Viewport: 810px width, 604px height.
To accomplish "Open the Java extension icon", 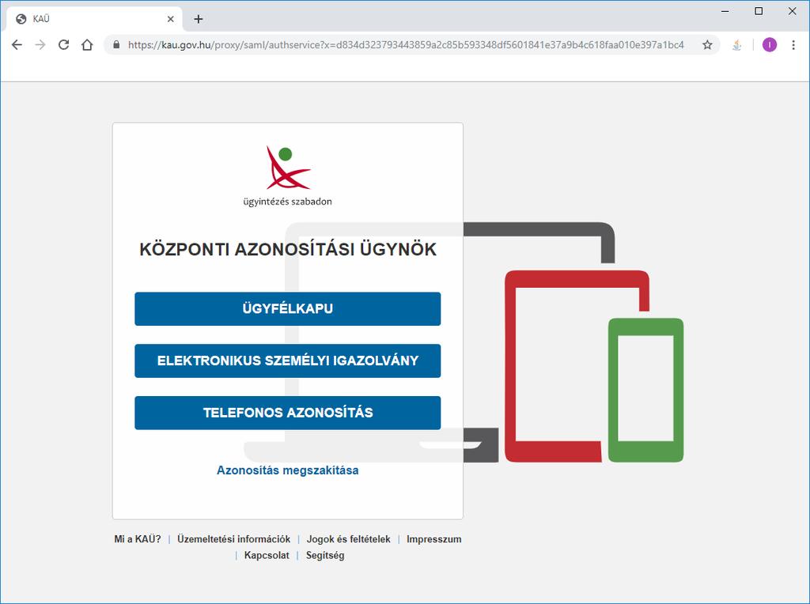I will (x=737, y=45).
